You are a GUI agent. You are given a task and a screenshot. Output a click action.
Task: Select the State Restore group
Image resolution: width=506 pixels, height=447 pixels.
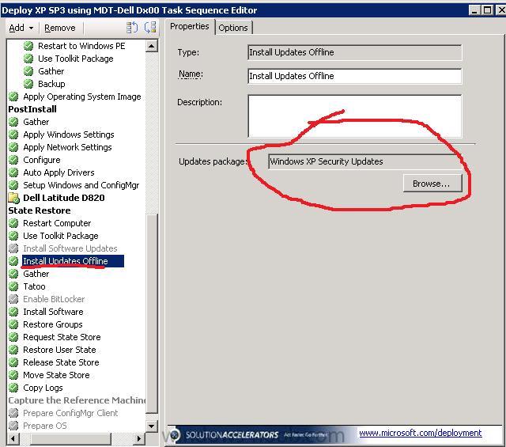point(40,210)
